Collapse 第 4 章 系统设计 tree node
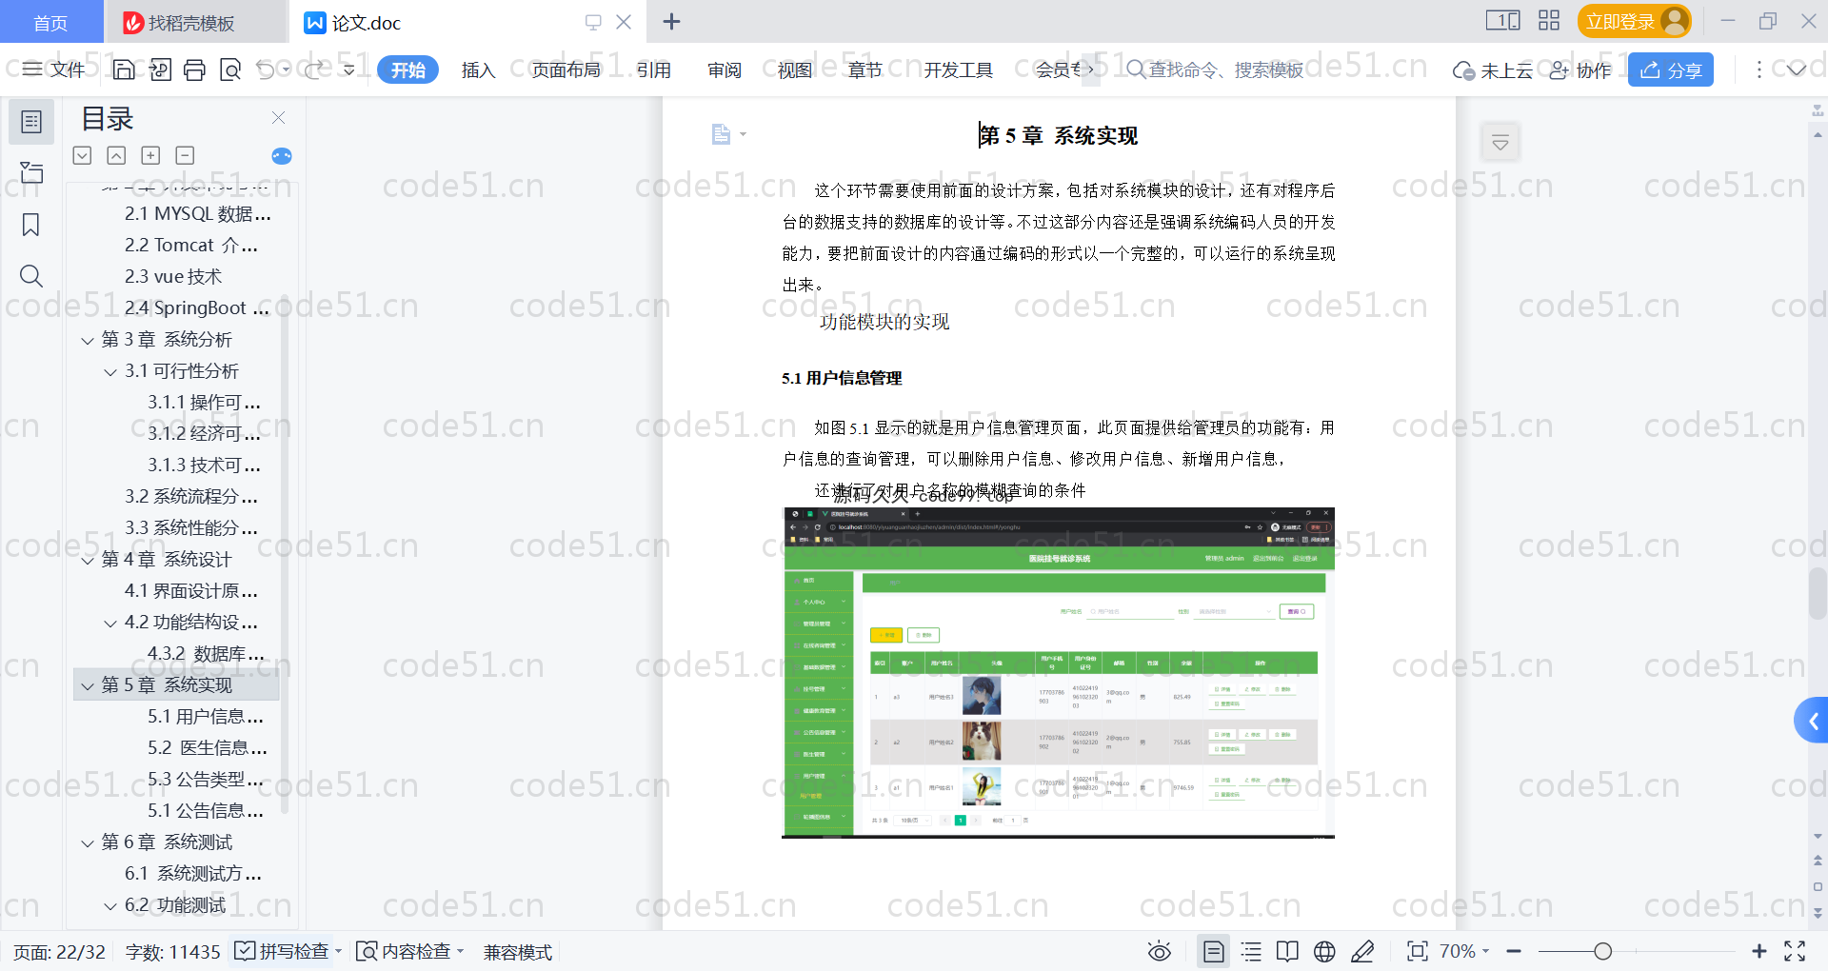The image size is (1828, 971). [x=88, y=560]
